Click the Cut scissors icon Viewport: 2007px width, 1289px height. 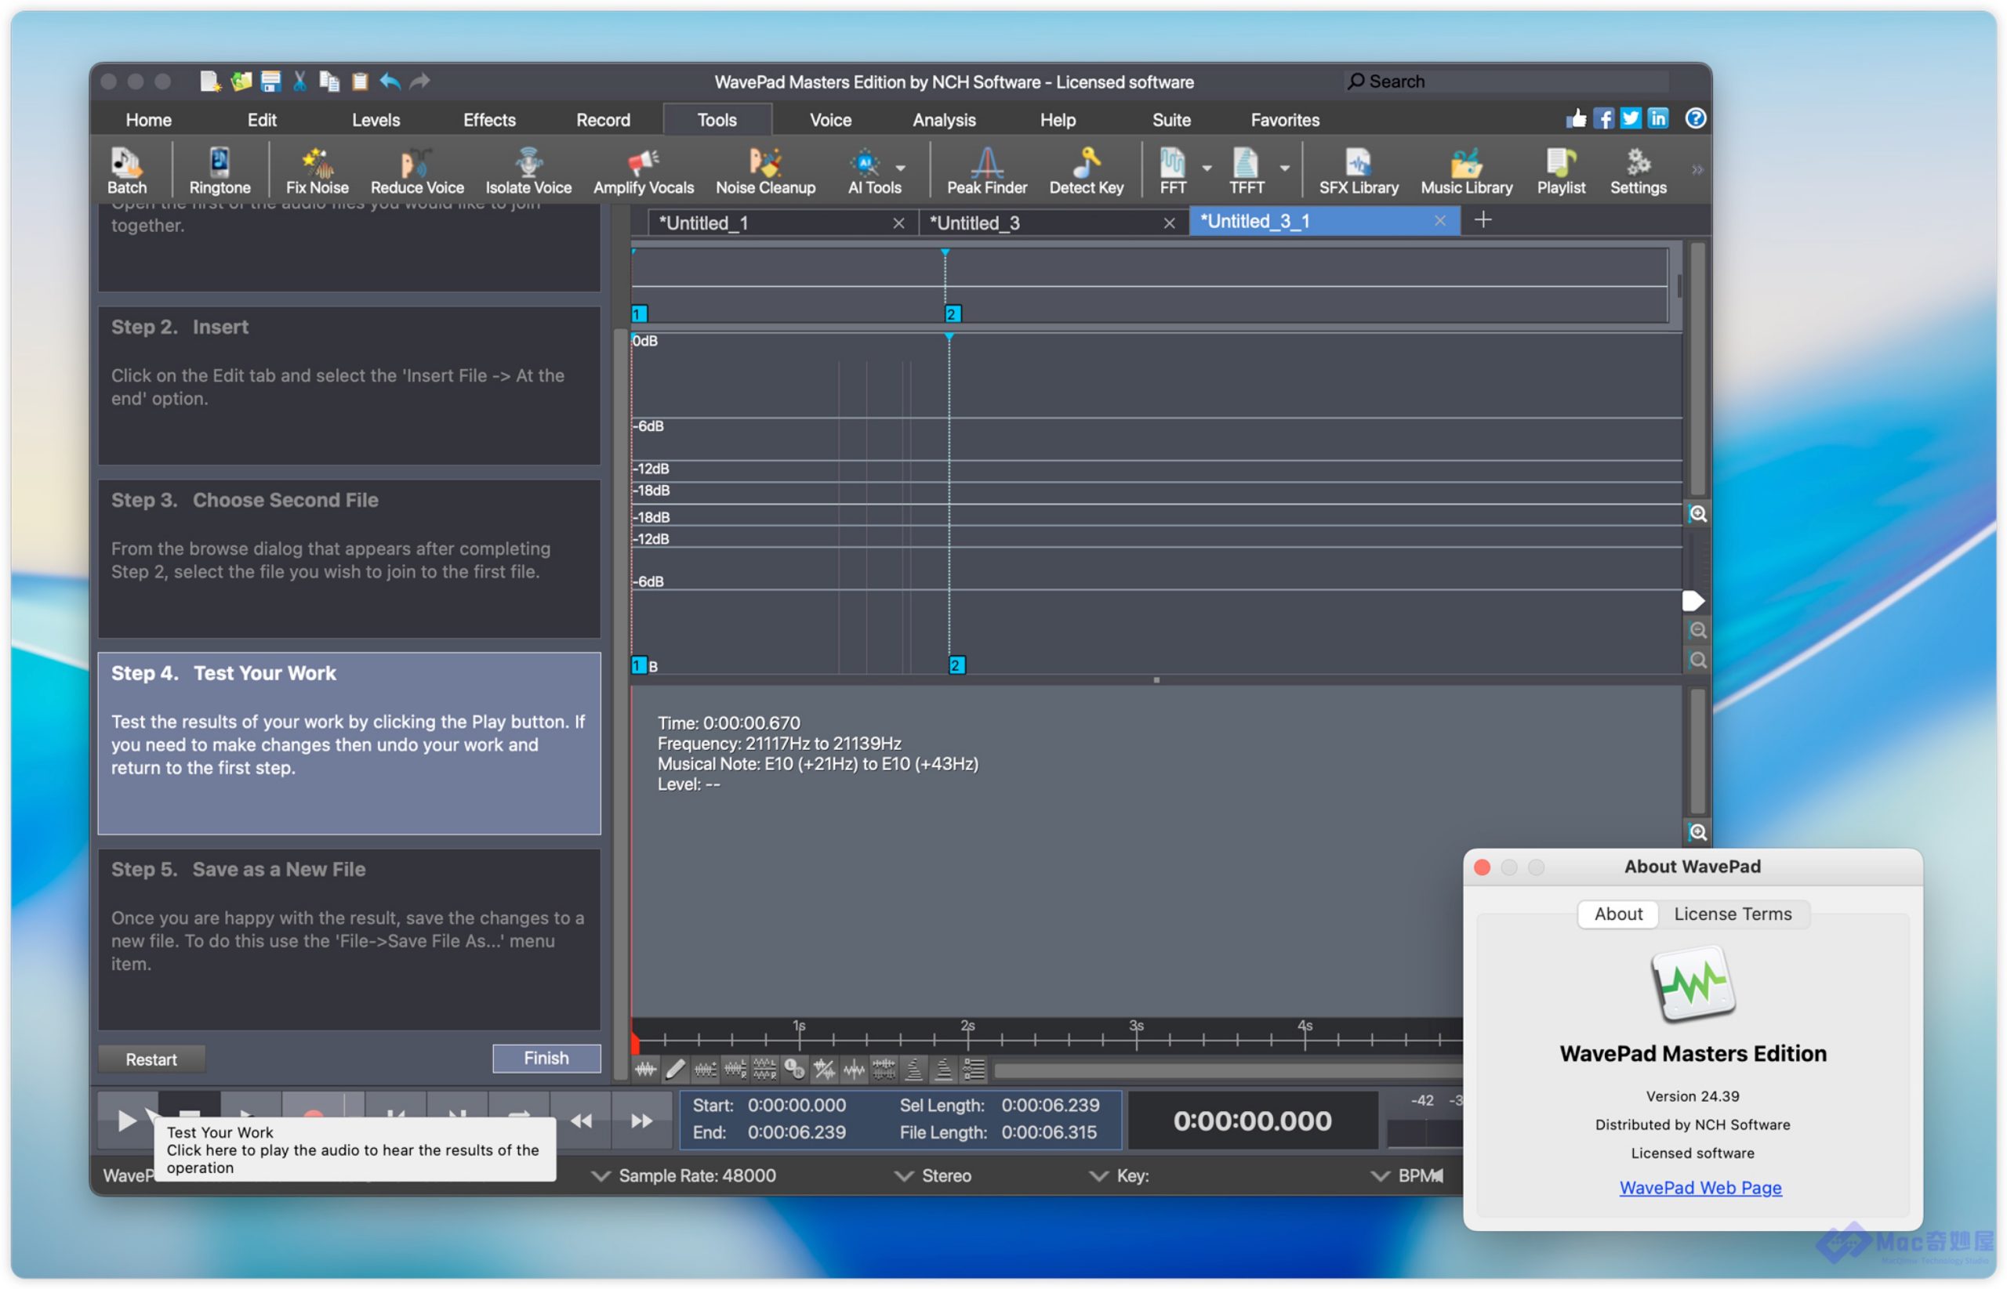299,81
